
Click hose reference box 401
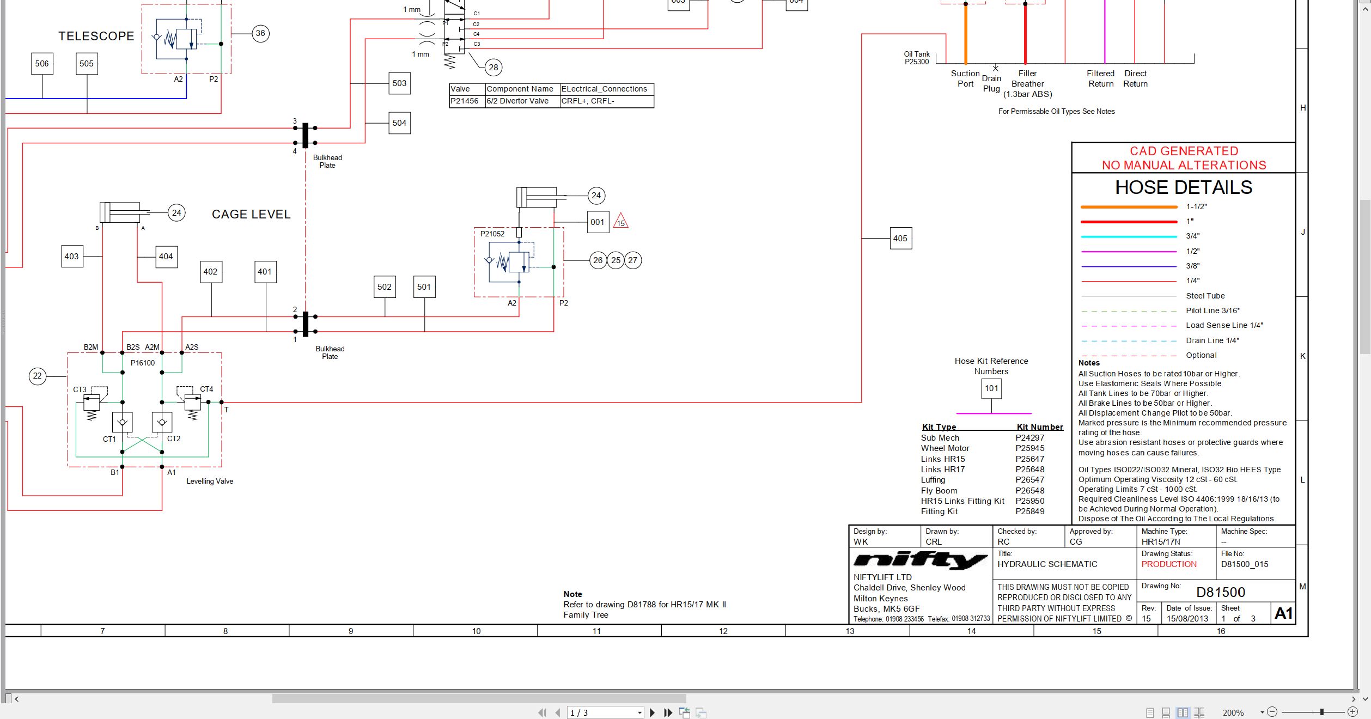pyautogui.click(x=265, y=271)
